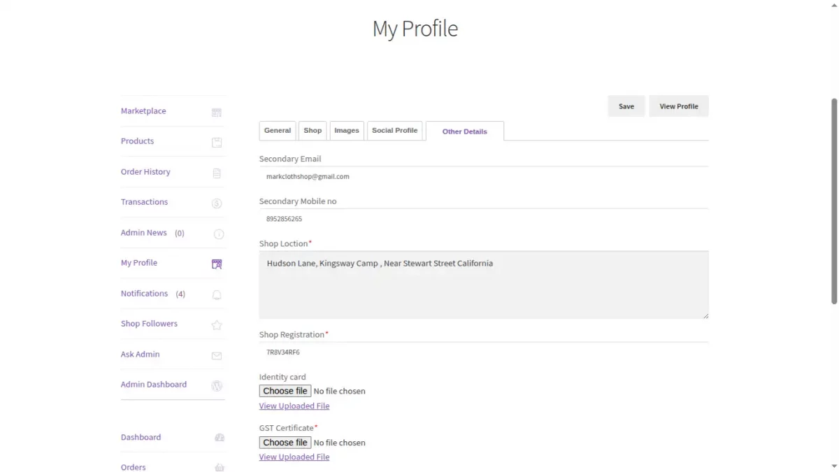This screenshot has width=839, height=472.
Task: Select the Shop Followers star icon
Action: tap(216, 324)
